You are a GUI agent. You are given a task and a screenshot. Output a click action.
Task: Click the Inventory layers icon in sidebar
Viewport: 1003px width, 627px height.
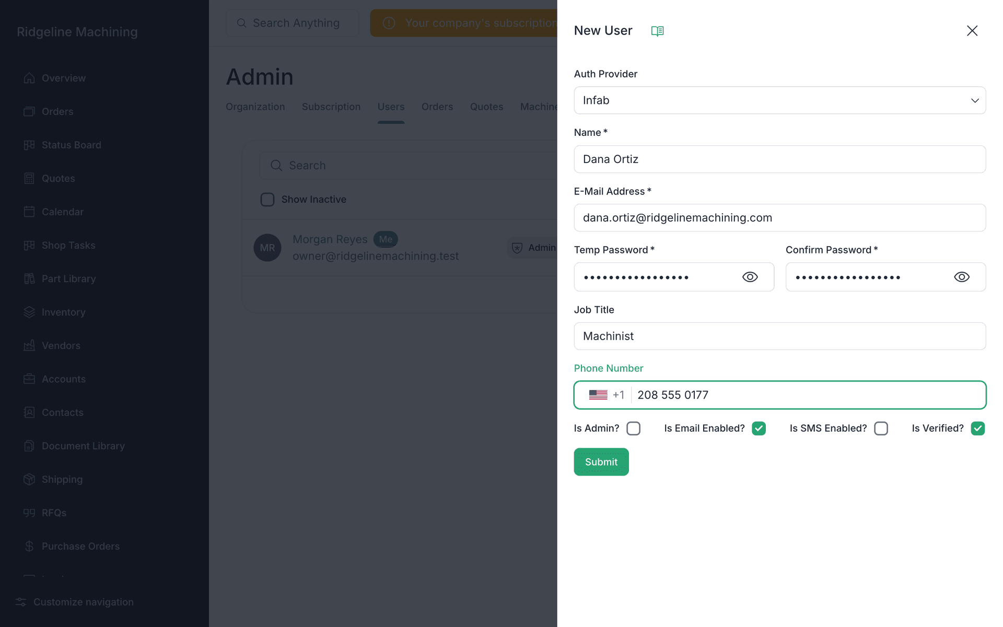point(29,312)
